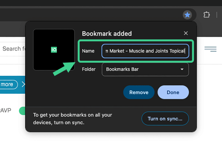This screenshot has width=222, height=152.
Task: Click the IQ site favicon thumbnail
Action: point(54,50)
